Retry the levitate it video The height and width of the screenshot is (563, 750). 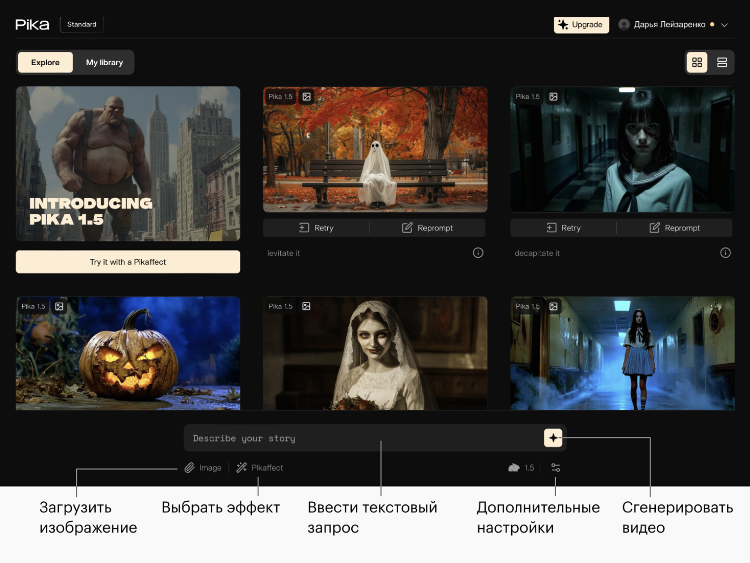pyautogui.click(x=316, y=228)
